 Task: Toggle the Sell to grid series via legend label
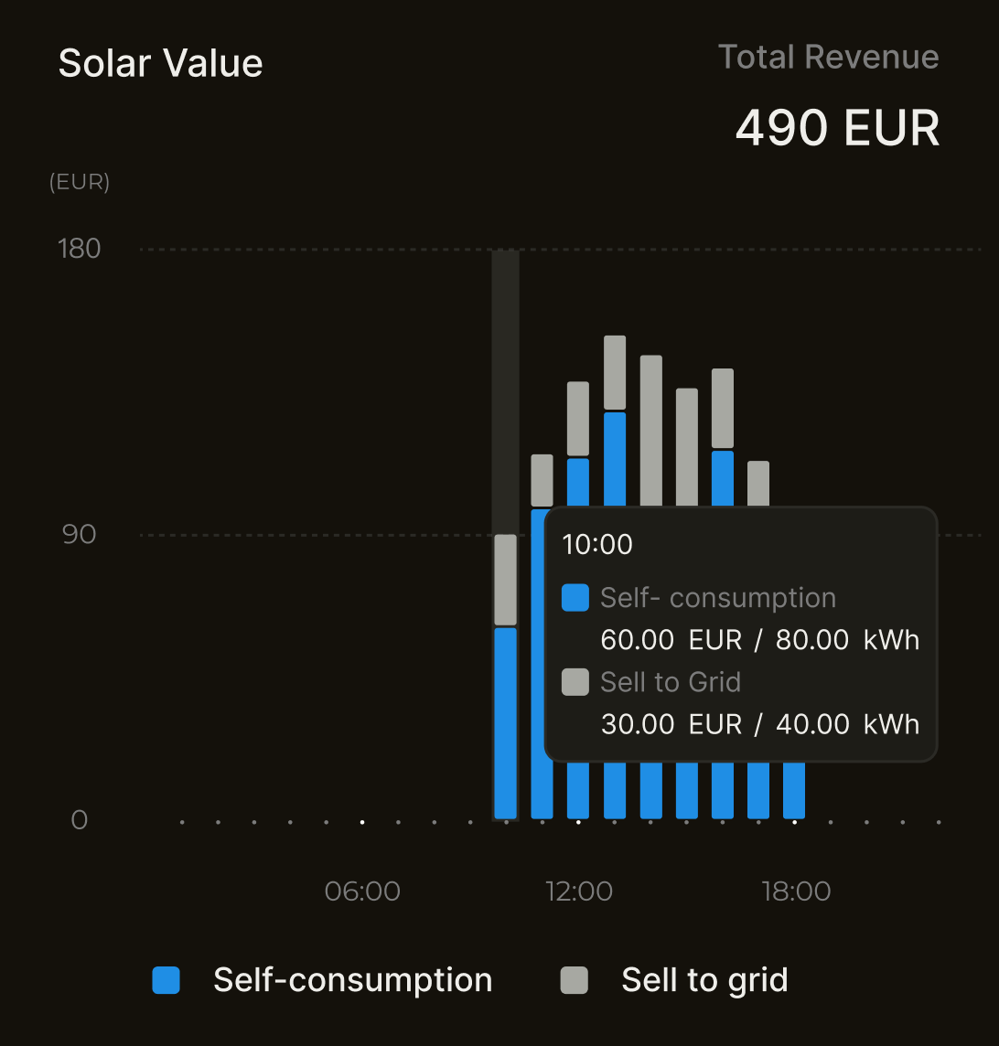point(704,980)
